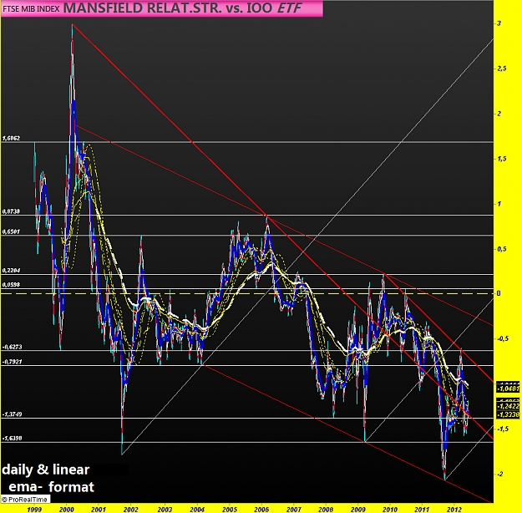Select year 2010 on the time axis

390,509
